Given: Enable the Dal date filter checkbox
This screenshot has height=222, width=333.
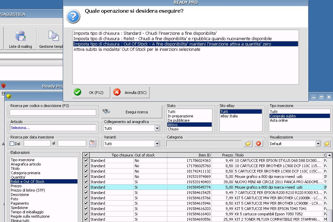Looking at the screenshot, I should click(x=12, y=144).
